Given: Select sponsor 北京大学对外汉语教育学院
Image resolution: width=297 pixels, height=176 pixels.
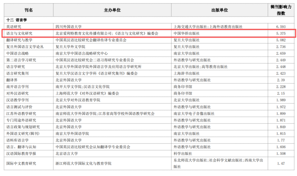Looking at the screenshot, I should [x=78, y=100].
